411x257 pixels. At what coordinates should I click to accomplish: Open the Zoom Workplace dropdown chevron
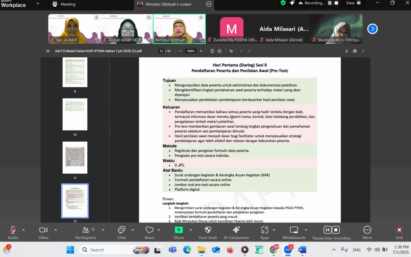(x=38, y=4)
